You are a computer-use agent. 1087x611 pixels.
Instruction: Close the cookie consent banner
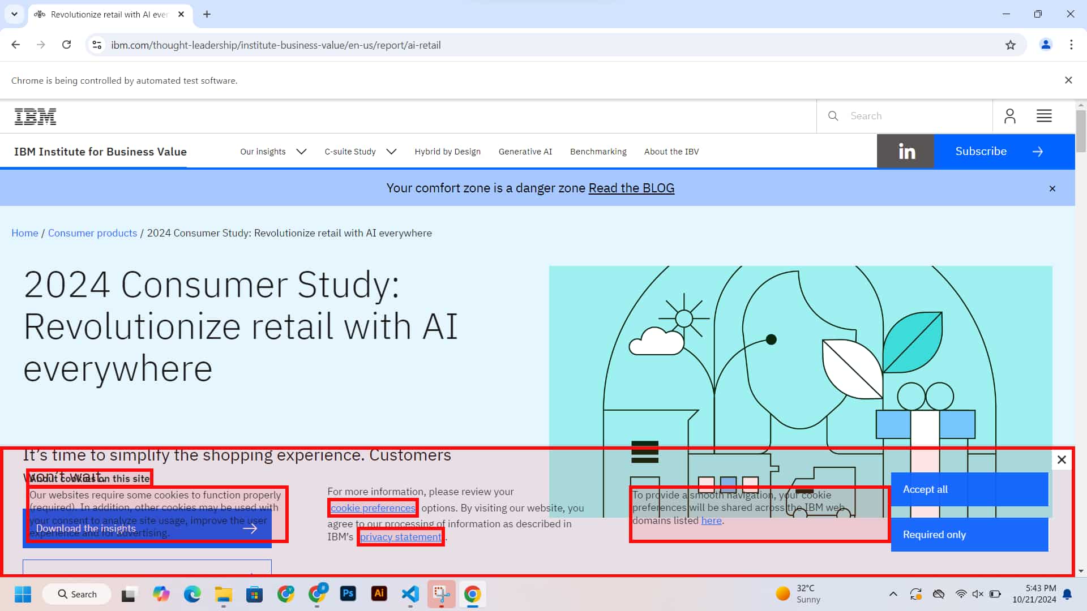click(1062, 460)
